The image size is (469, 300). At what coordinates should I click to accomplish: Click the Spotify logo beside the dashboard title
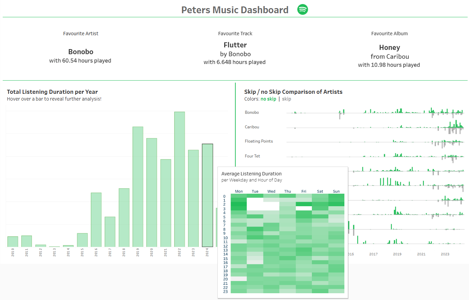point(302,9)
